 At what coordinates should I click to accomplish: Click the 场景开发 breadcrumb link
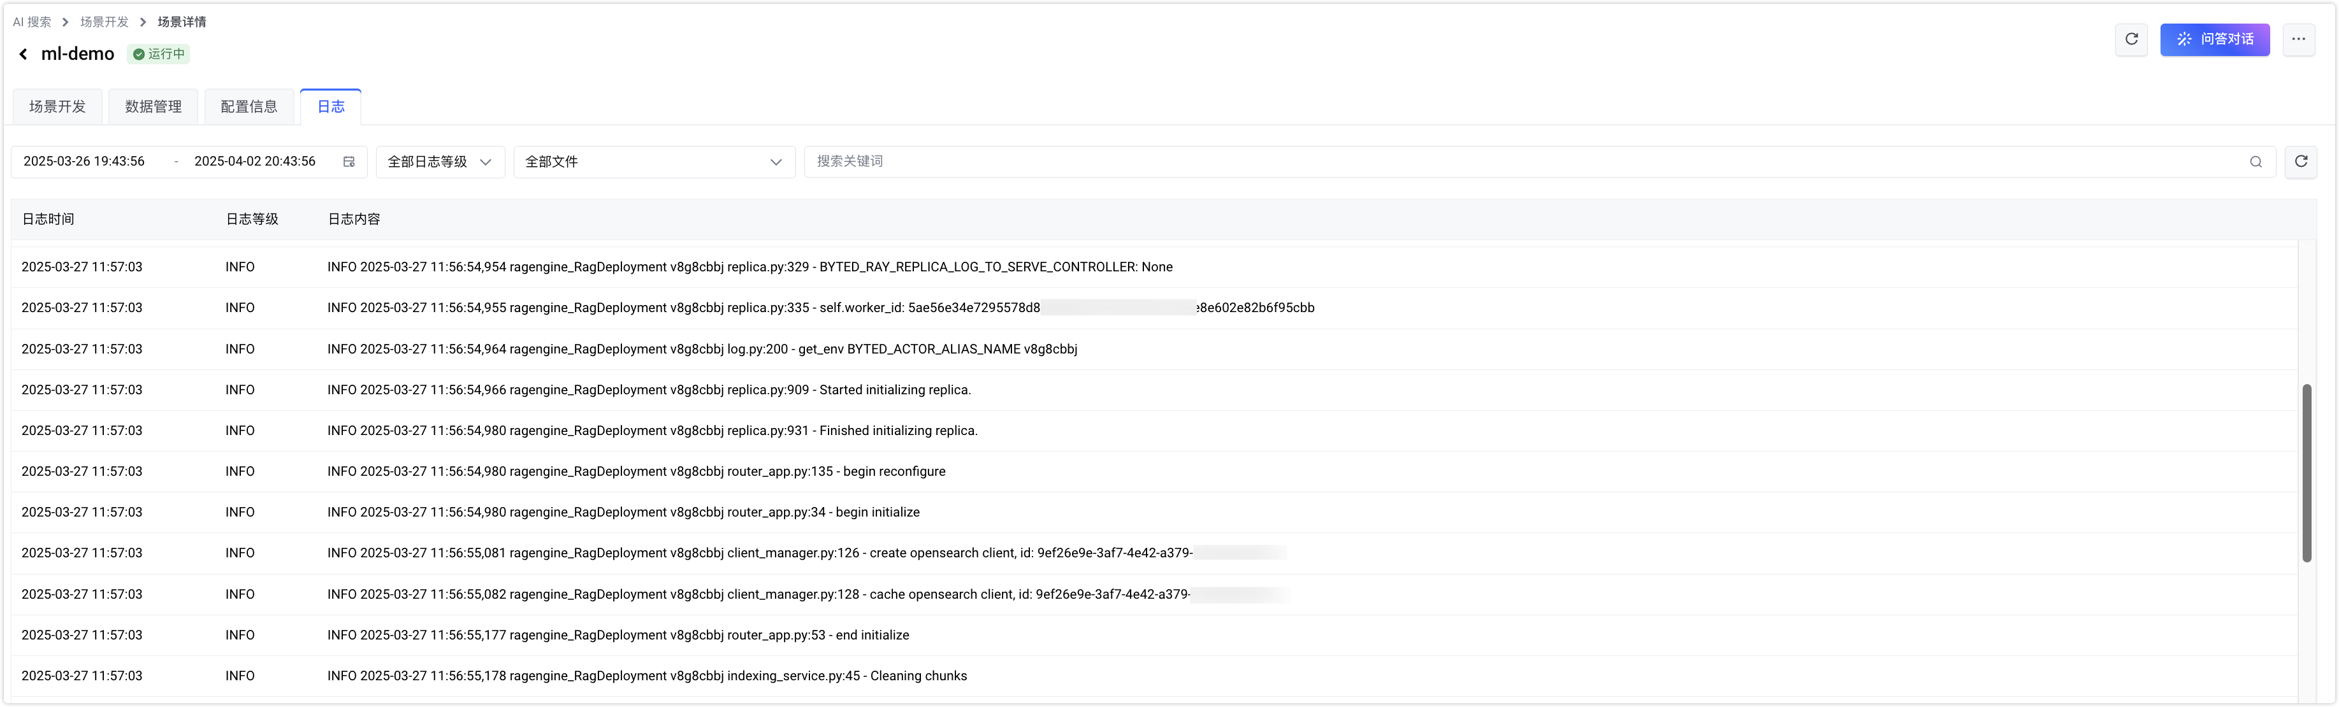105,22
